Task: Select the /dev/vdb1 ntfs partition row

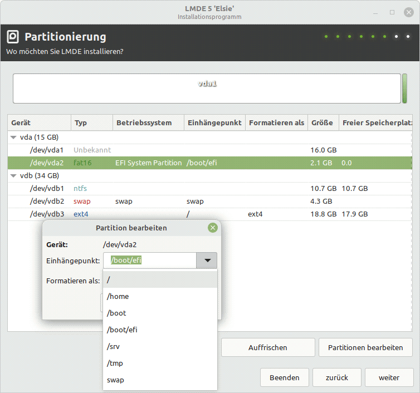Action: [210, 189]
